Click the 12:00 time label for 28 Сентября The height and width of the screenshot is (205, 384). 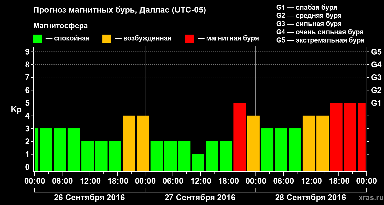click(x=311, y=181)
